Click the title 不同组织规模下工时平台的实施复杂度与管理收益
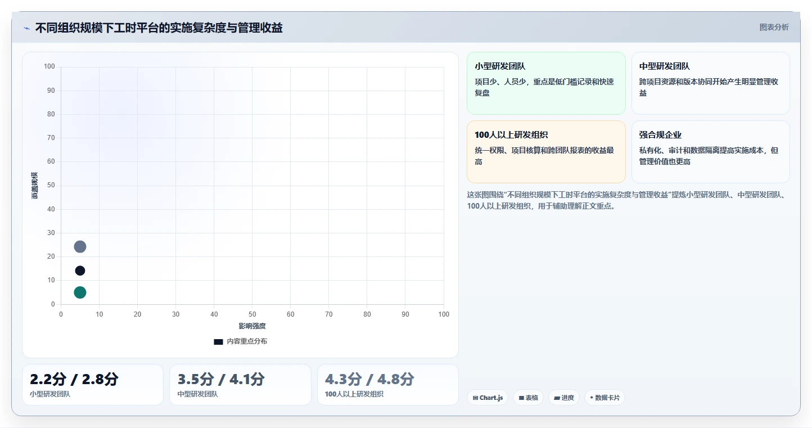 click(x=159, y=28)
